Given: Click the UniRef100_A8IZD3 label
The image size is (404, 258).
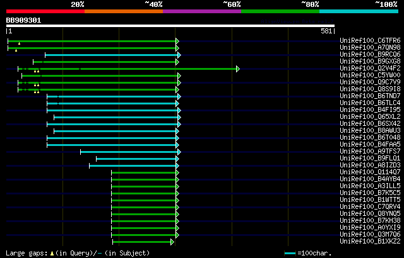Looking at the screenshot, I should 371,165.
